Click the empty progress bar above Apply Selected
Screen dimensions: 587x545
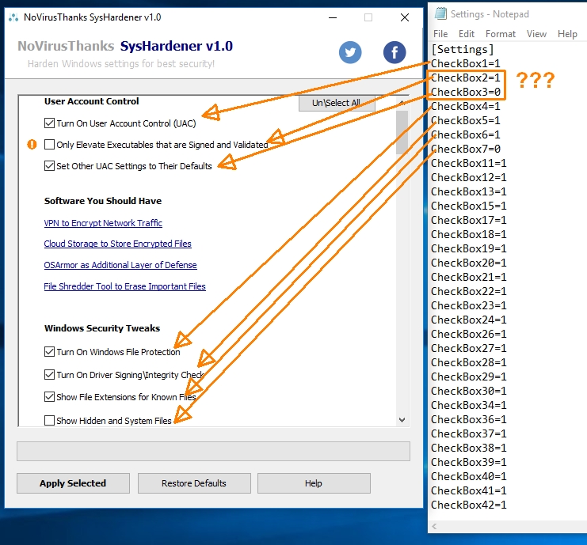pyautogui.click(x=213, y=451)
